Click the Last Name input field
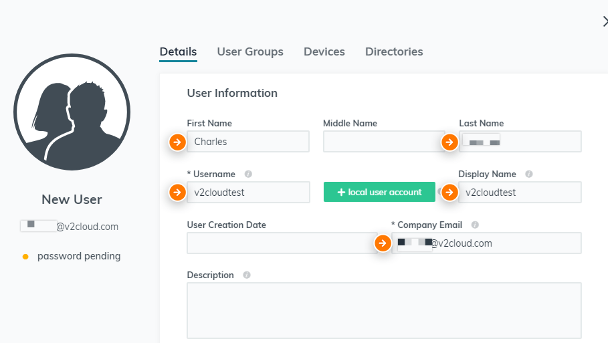 click(x=520, y=142)
